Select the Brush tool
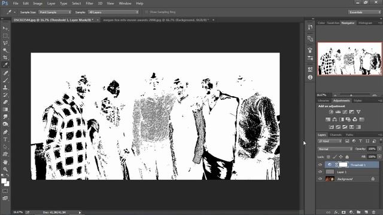Viewport: 383px width, 215px height. tap(5, 80)
